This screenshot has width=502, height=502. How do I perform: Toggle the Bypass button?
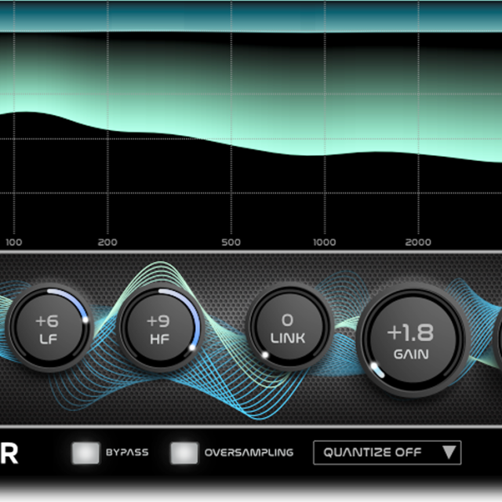click(85, 453)
